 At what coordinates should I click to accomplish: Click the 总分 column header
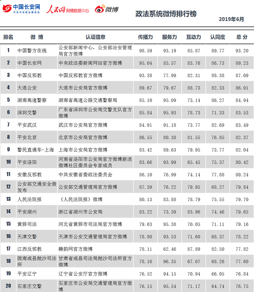(x=242, y=37)
